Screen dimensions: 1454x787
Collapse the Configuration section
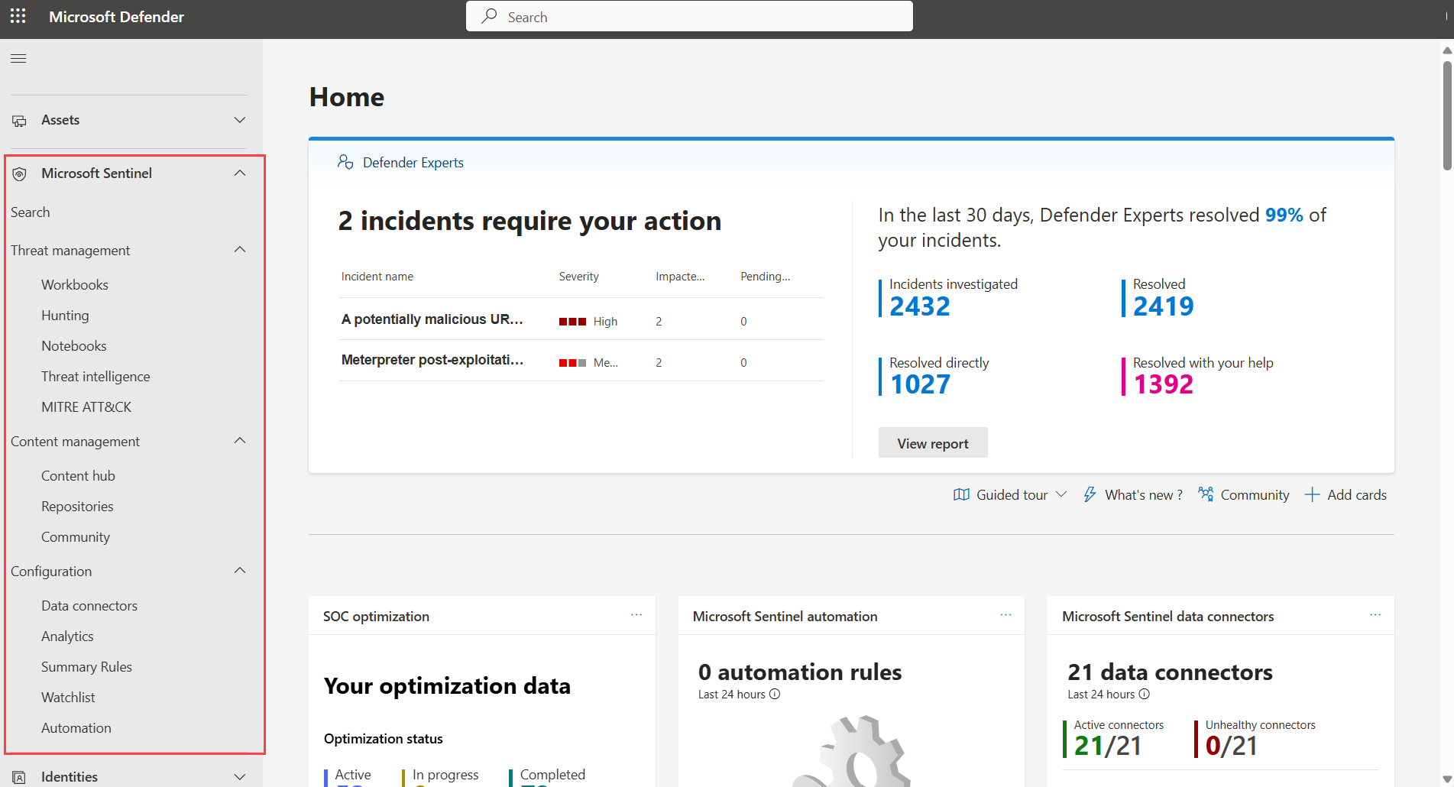click(x=239, y=571)
